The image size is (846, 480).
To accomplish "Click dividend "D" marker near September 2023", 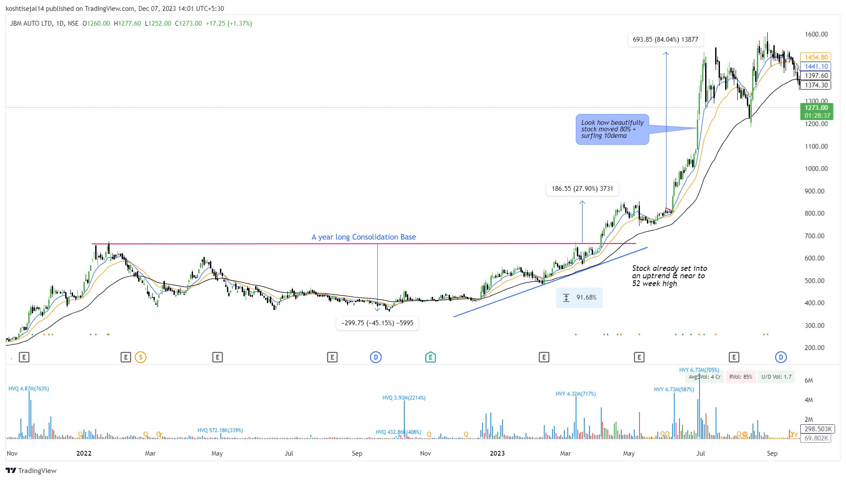I will pos(781,357).
